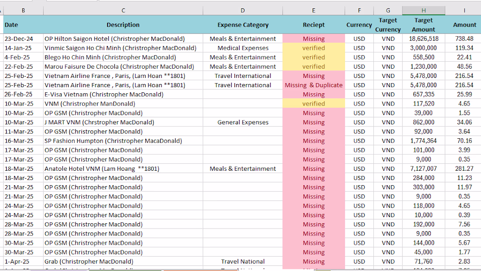Select column C header
The image size is (481, 271).
pyautogui.click(x=123, y=11)
